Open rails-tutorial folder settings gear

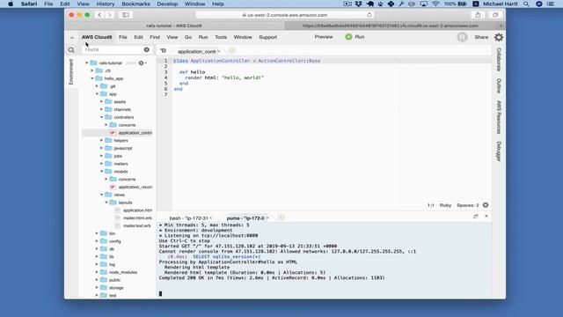[141, 63]
